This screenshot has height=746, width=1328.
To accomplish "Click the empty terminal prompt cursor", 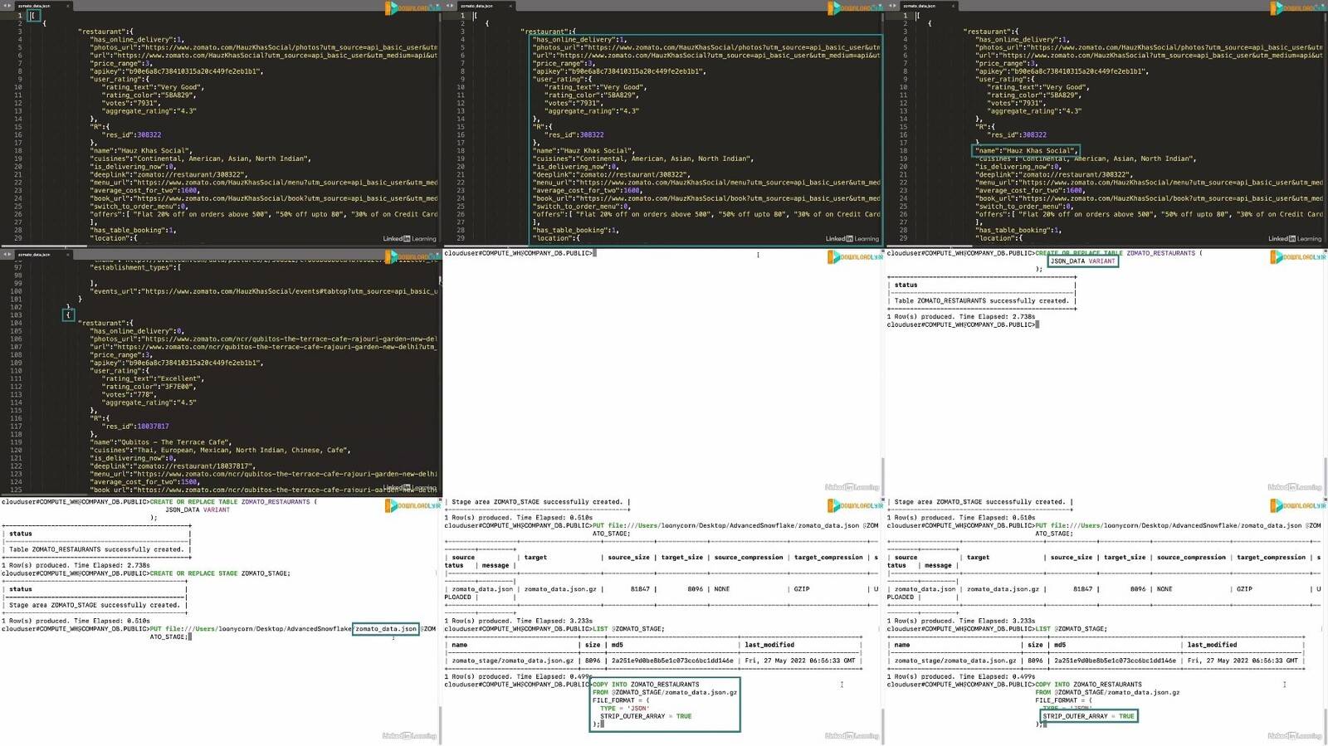I will click(595, 253).
